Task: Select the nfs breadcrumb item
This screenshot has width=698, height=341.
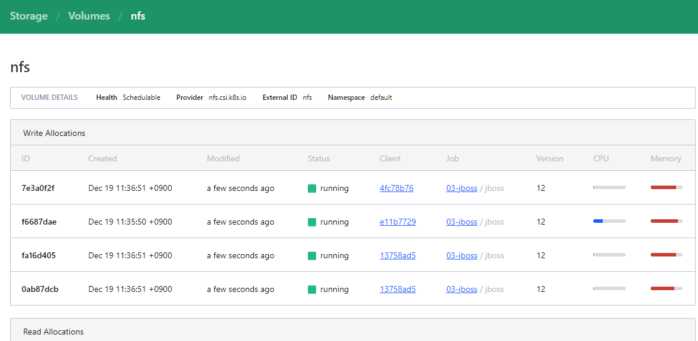Action: [138, 16]
